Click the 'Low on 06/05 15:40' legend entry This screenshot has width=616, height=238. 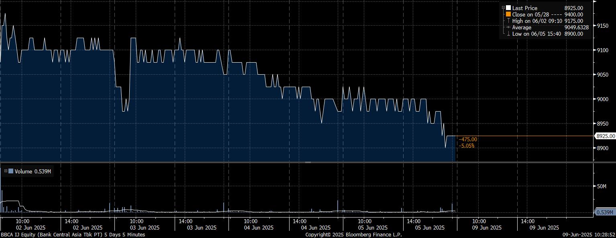click(x=536, y=34)
